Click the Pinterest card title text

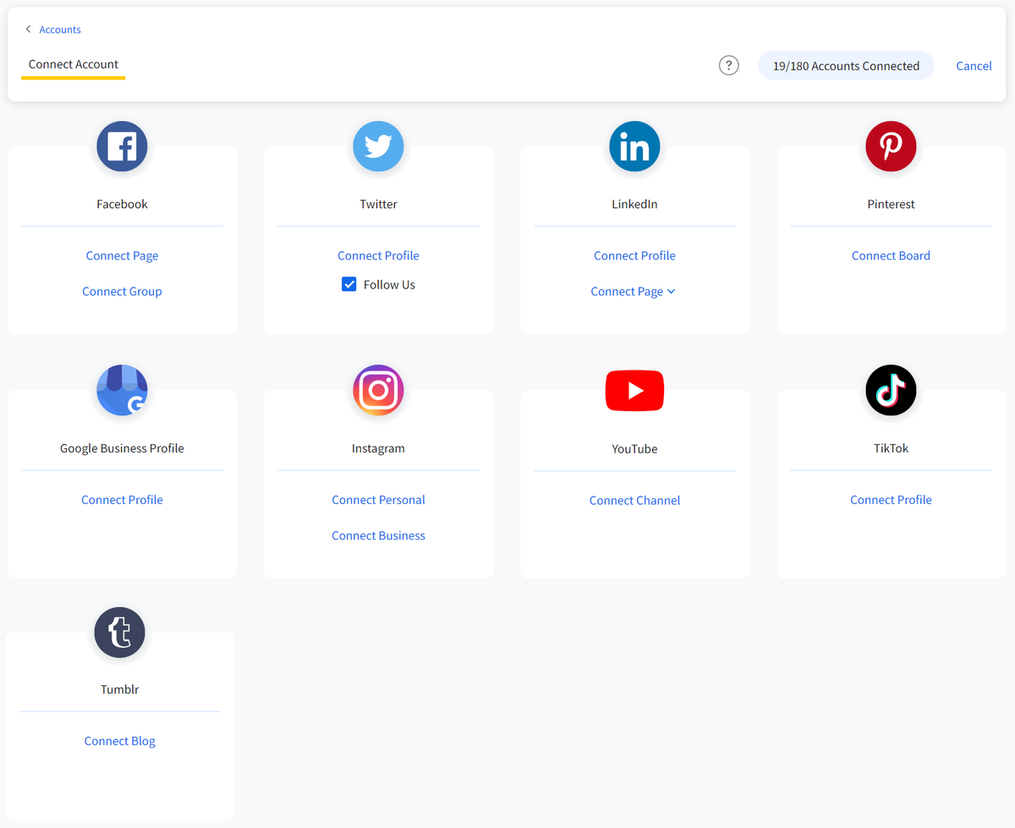[891, 204]
